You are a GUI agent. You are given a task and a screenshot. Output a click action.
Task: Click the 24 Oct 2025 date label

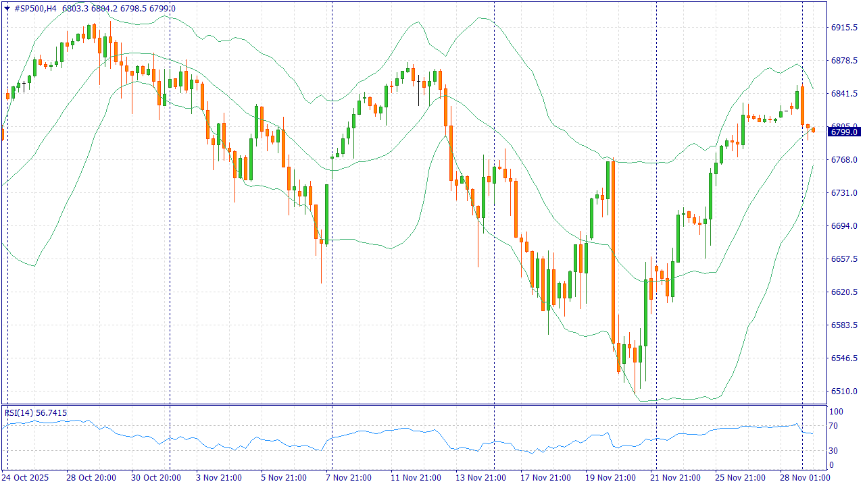point(26,478)
